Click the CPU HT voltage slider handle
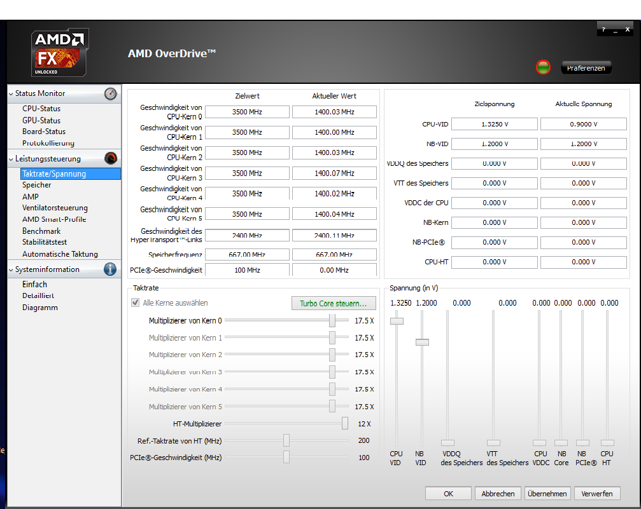This screenshot has width=641, height=509. 607,443
